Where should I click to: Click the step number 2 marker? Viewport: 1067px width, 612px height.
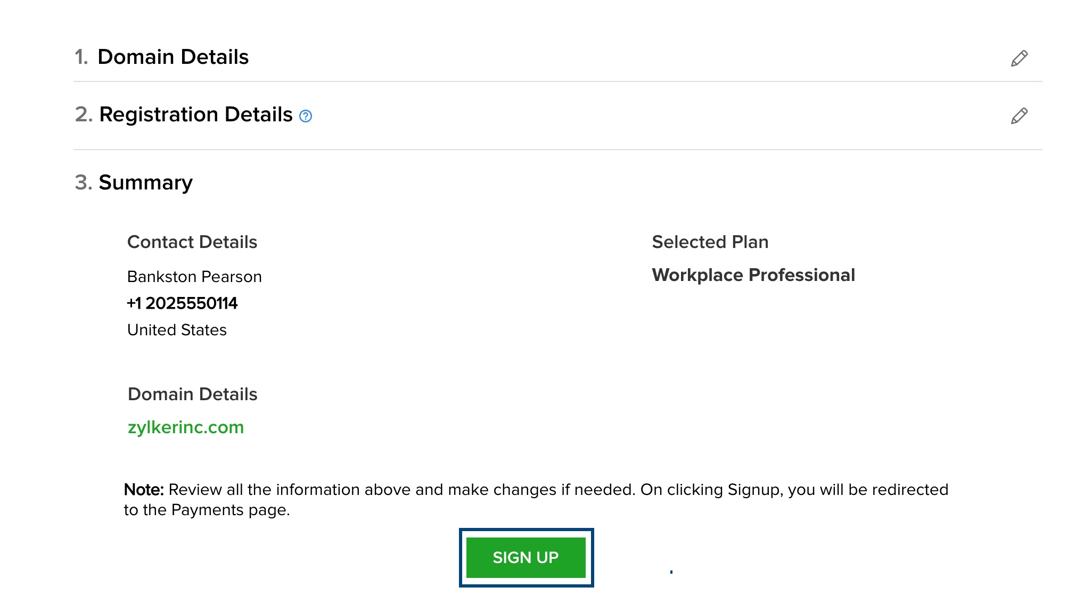(84, 114)
